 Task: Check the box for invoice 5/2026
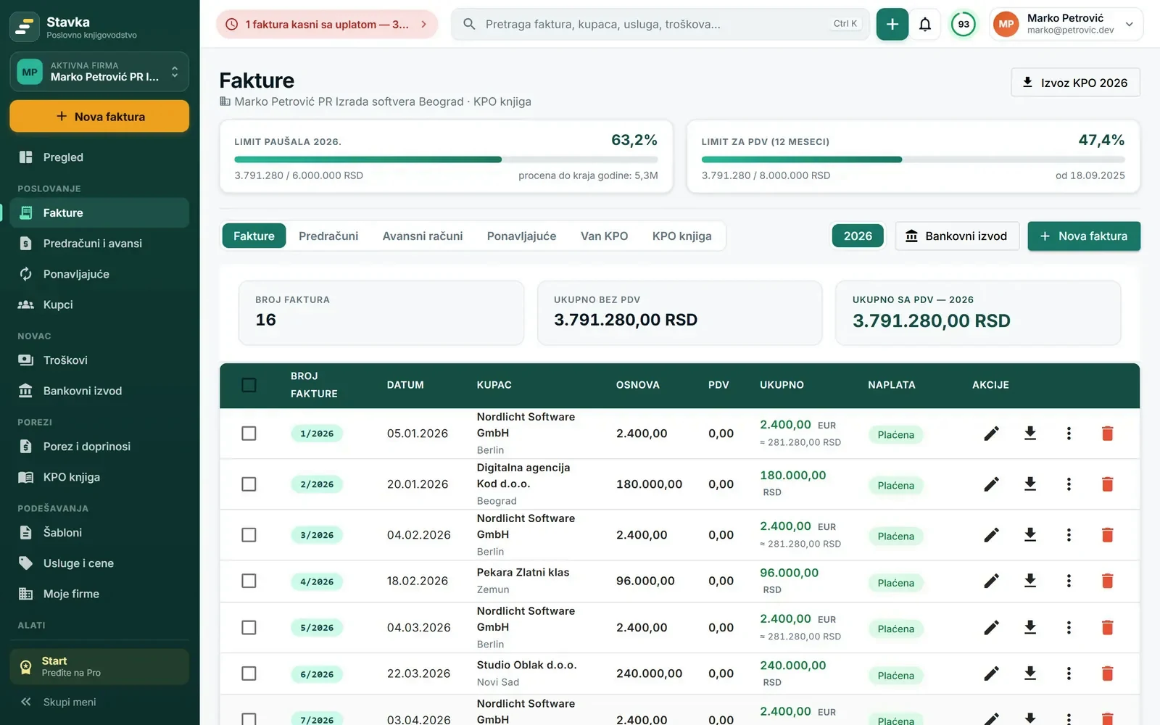click(x=249, y=628)
